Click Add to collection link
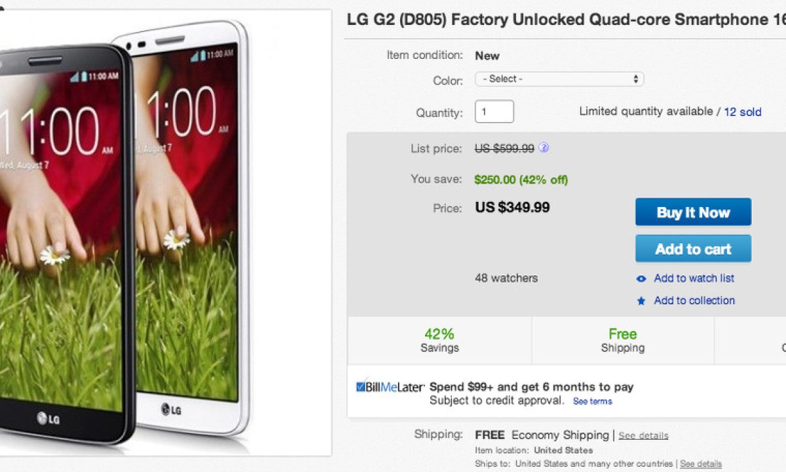The width and height of the screenshot is (786, 472). [x=694, y=301]
